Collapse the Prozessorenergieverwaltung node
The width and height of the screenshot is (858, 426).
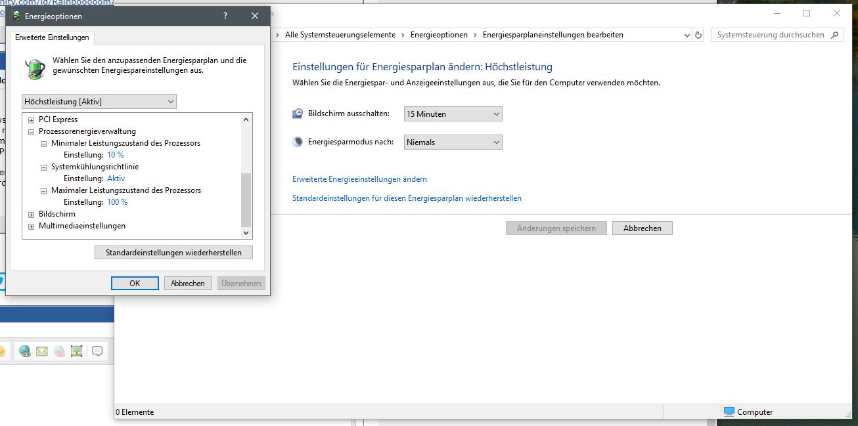(x=31, y=132)
